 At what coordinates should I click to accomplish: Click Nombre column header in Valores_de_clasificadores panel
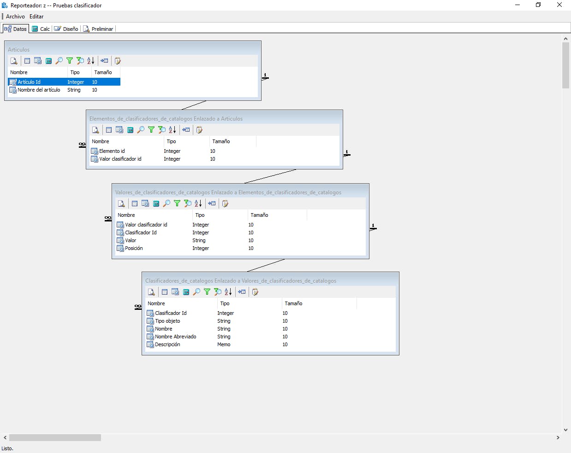(154, 215)
